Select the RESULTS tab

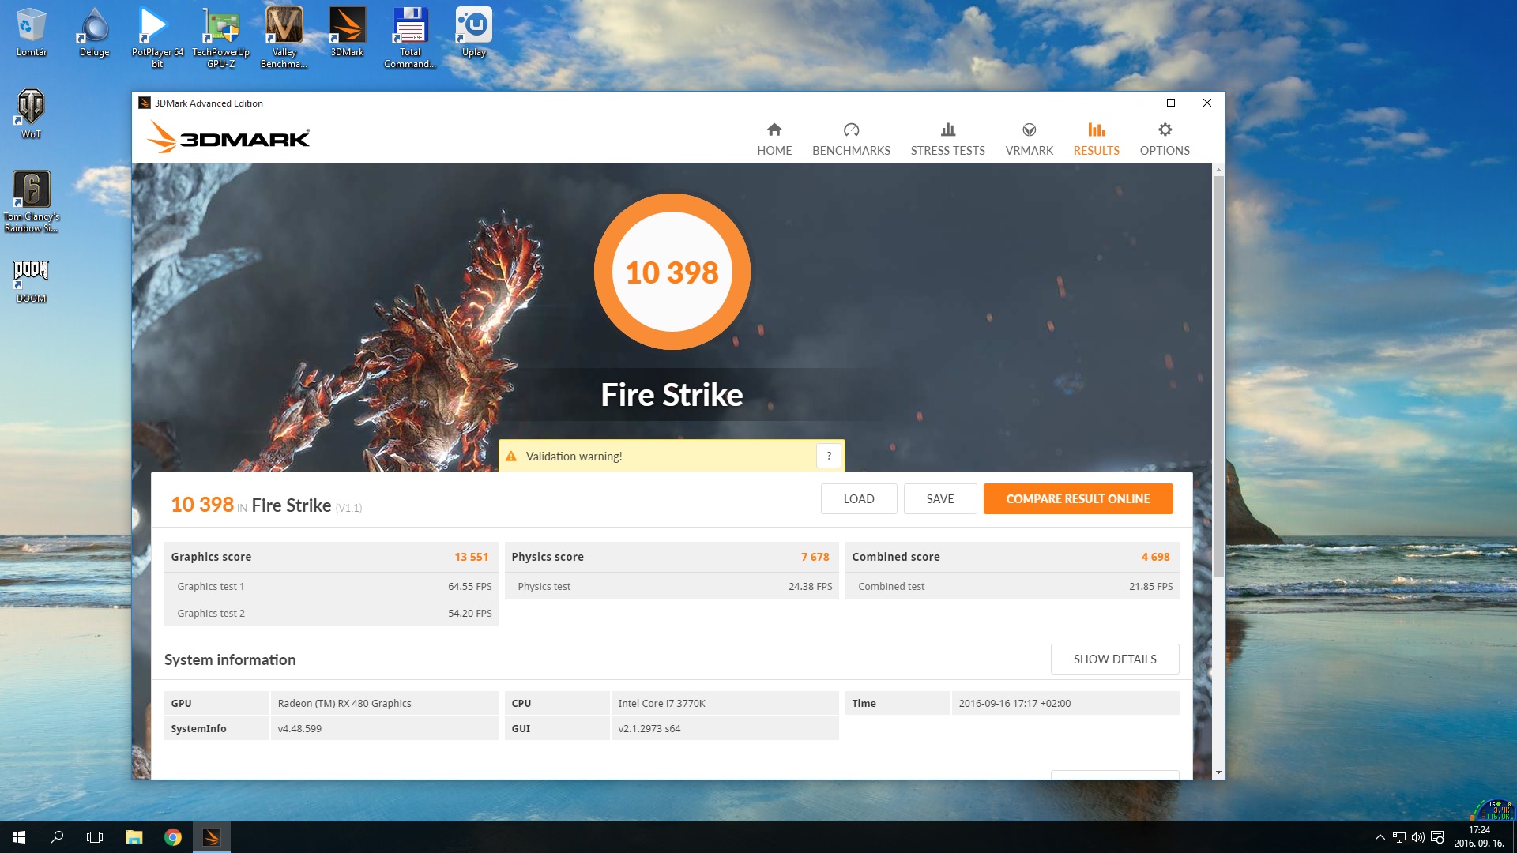tap(1096, 139)
